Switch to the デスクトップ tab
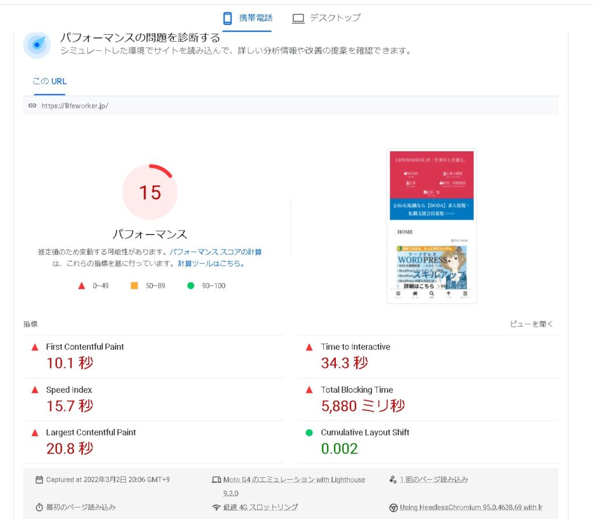The height and width of the screenshot is (519, 593). point(326,18)
